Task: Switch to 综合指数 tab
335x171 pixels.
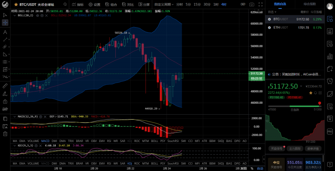Action: click(x=310, y=4)
